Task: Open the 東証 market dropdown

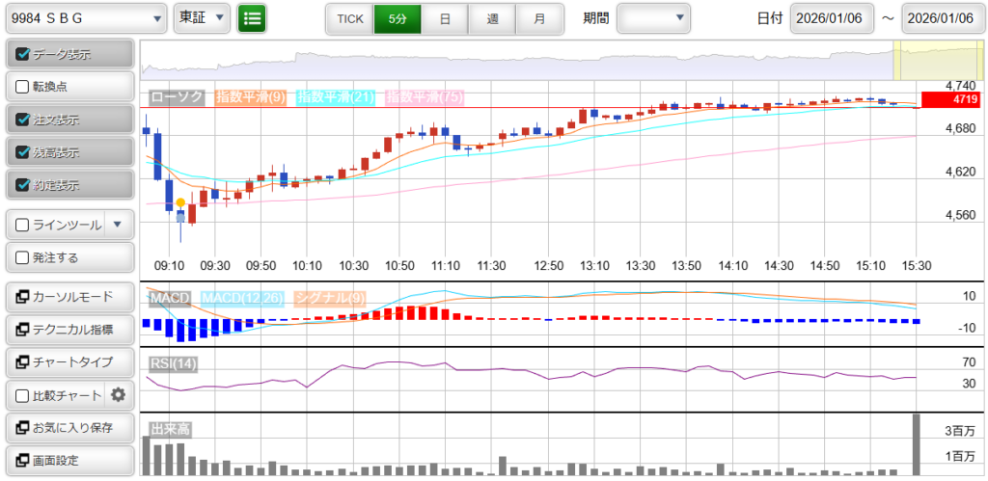Action: [202, 18]
